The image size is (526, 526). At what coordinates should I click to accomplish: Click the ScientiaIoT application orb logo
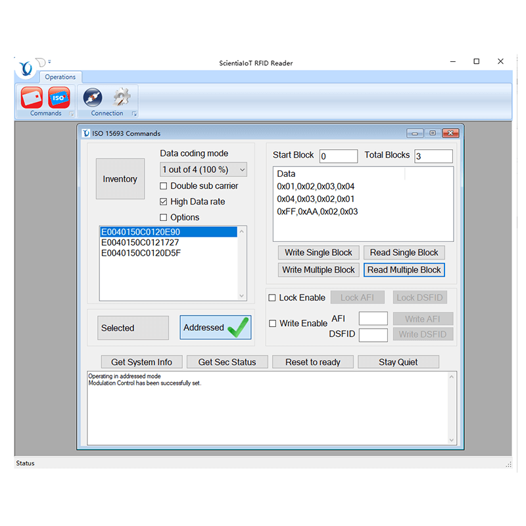pos(26,68)
